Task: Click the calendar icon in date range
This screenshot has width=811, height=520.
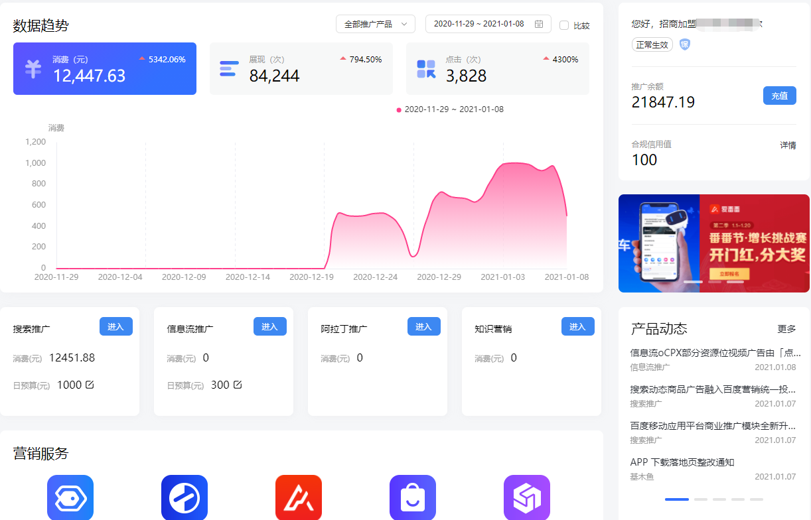Action: pyautogui.click(x=539, y=25)
